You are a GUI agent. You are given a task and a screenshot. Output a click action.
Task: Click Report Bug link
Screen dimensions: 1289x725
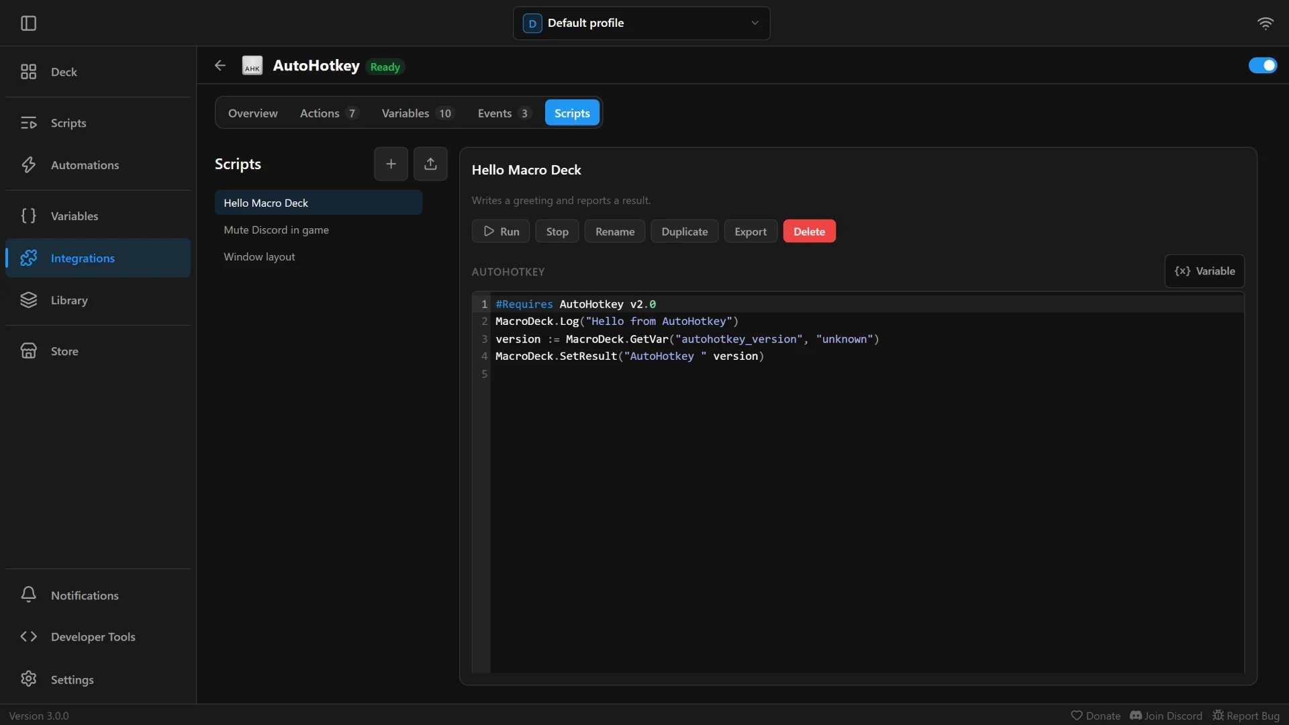1246,716
